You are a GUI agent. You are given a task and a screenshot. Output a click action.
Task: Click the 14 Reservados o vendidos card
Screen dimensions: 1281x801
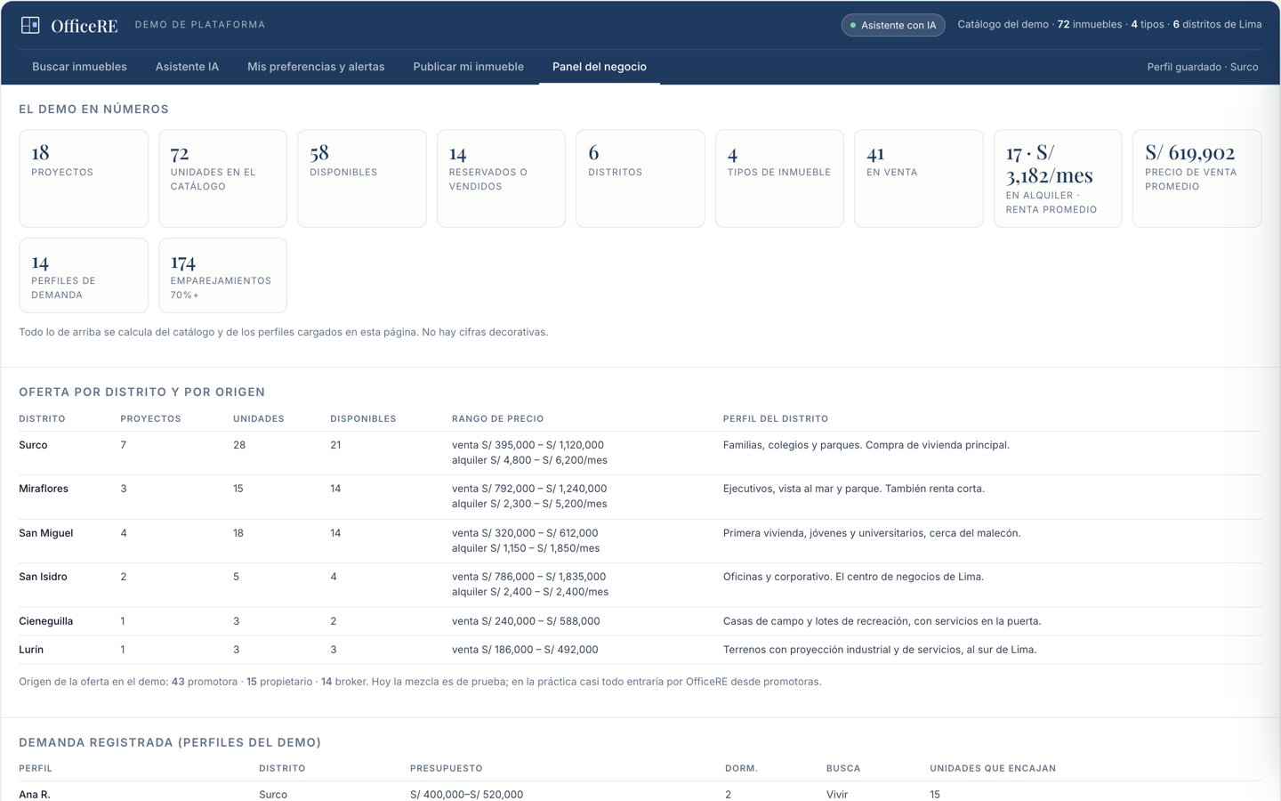(501, 178)
